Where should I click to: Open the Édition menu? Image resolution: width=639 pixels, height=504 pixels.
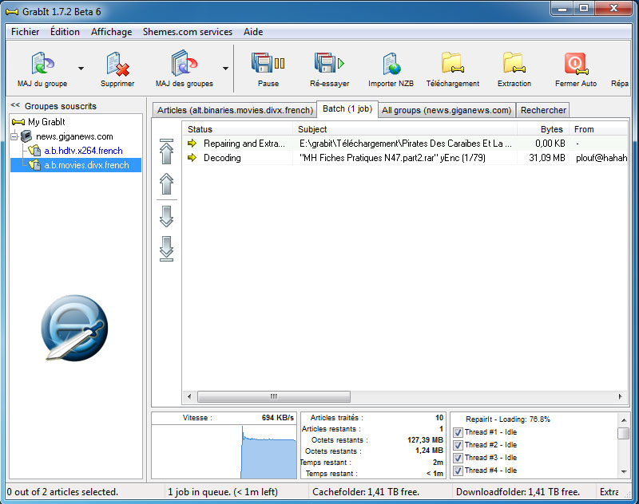point(65,32)
